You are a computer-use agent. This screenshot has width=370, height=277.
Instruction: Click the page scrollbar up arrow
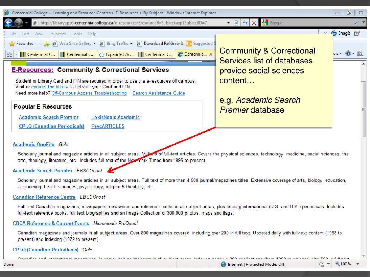(x=363, y=64)
